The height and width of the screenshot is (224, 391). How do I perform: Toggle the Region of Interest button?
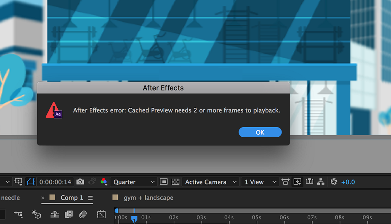164,182
